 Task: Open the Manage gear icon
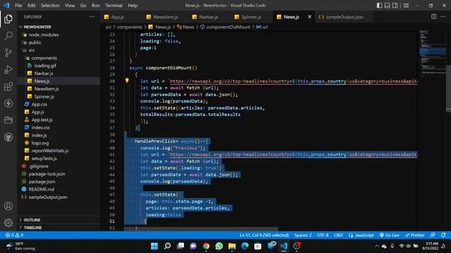(8, 222)
